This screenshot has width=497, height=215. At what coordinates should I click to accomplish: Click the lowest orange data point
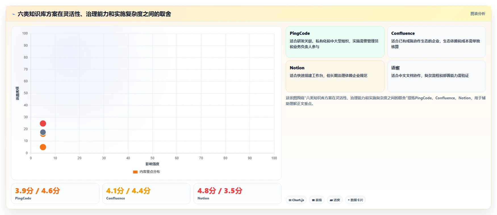click(43, 147)
